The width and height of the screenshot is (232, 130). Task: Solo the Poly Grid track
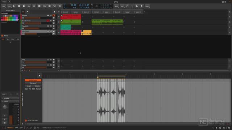(x=51, y=26)
